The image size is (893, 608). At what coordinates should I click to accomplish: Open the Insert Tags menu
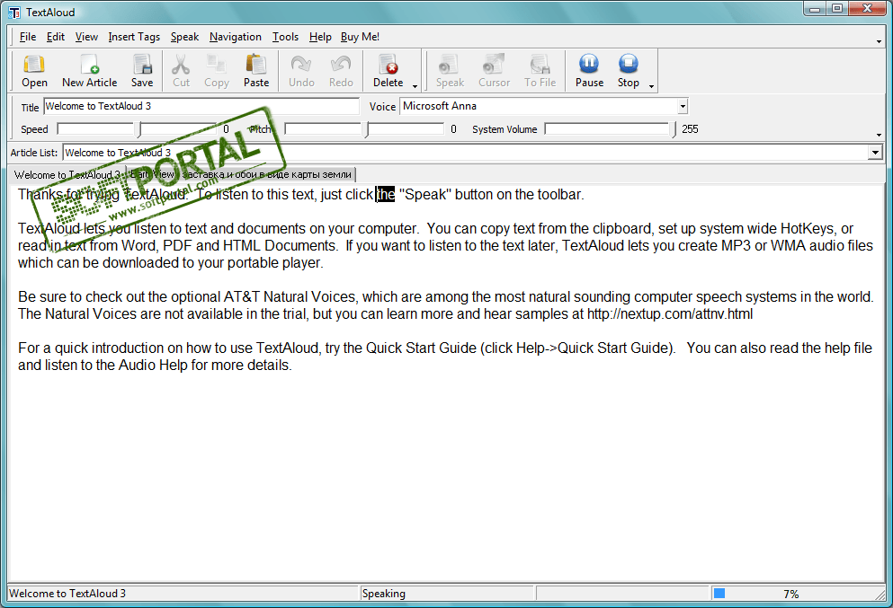pyautogui.click(x=134, y=37)
